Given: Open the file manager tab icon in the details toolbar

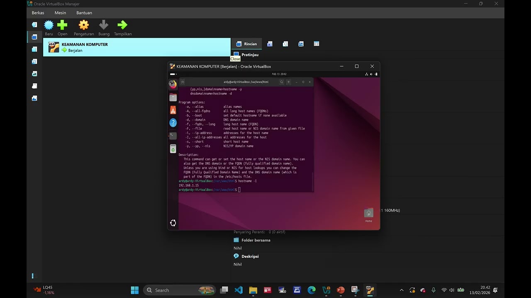Looking at the screenshot, I should [317, 44].
